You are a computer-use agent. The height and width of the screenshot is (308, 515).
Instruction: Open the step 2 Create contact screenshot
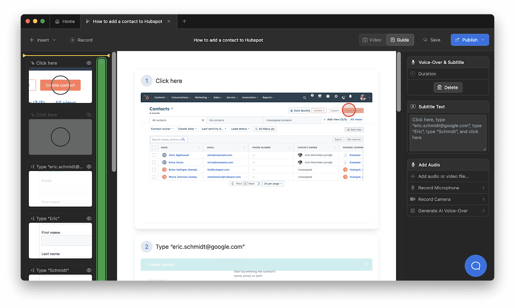click(257, 269)
